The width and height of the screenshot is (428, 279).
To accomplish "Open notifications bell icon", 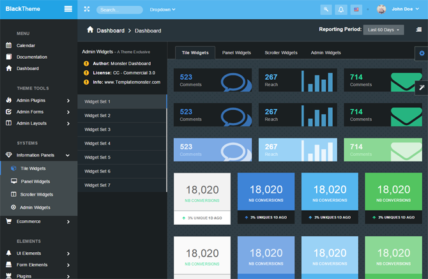I will tap(341, 10).
